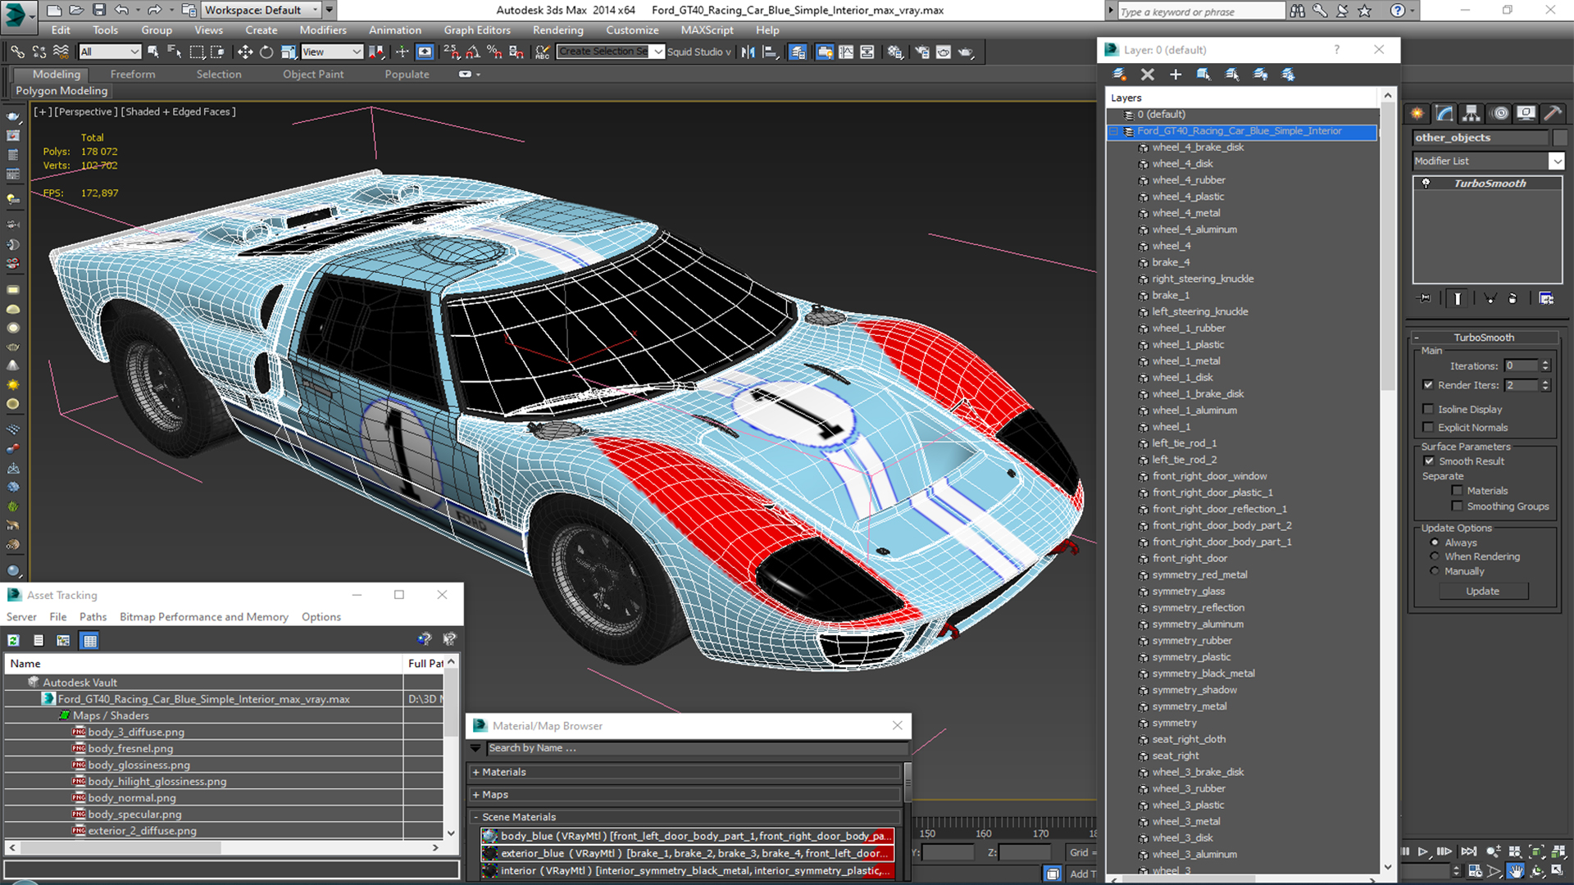Viewport: 1574px width, 885px height.
Task: Toggle the Render Iters checkbox
Action: [1428, 385]
